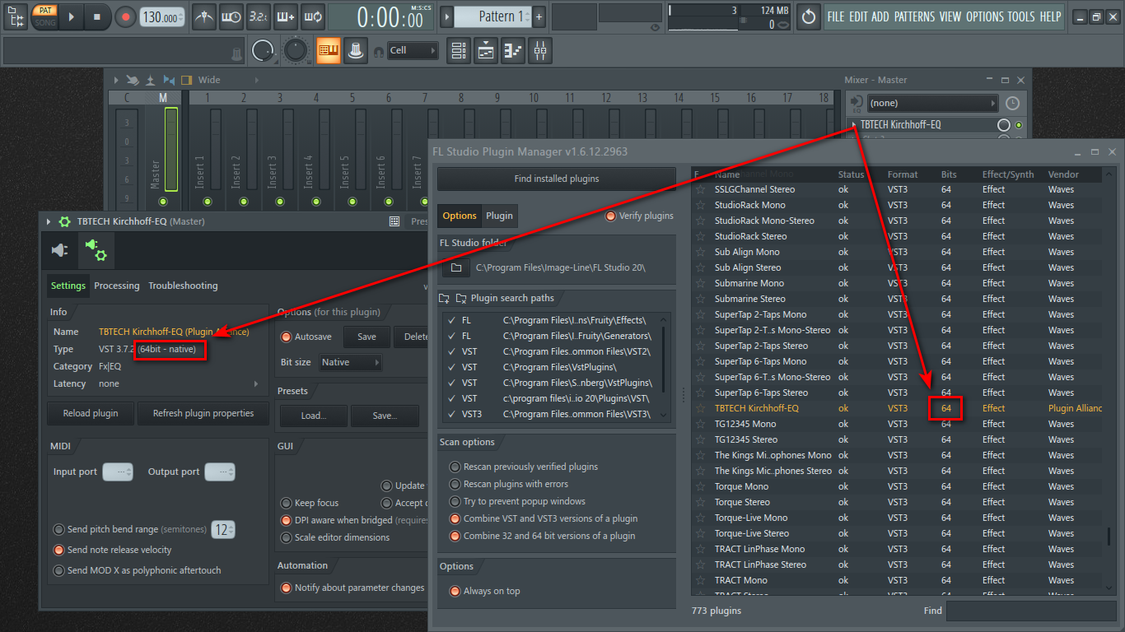This screenshot has height=632, width=1125.
Task: Click the Kirchhoff-EQ wrapper gear icon
Action: (x=65, y=221)
